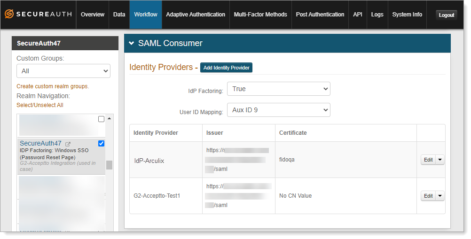The image size is (471, 239).
Task: Open the IdP Factoring dropdown
Action: tap(278, 89)
